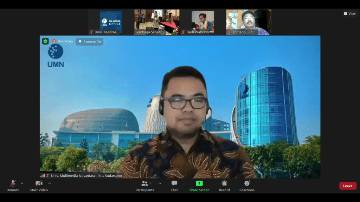
Task: Click the Remove Pin button
Action: pos(89,42)
